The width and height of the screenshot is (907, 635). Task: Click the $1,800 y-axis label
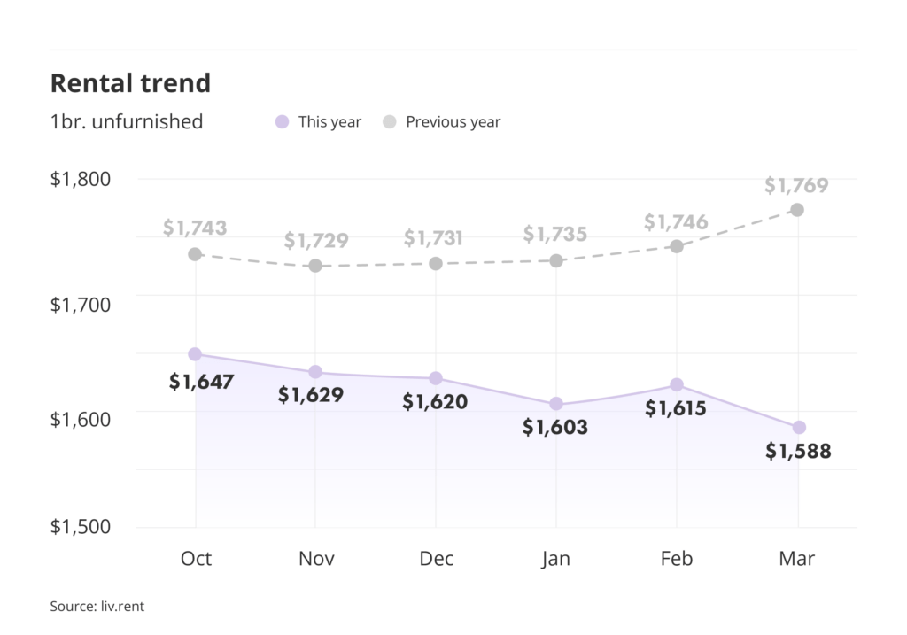81,179
